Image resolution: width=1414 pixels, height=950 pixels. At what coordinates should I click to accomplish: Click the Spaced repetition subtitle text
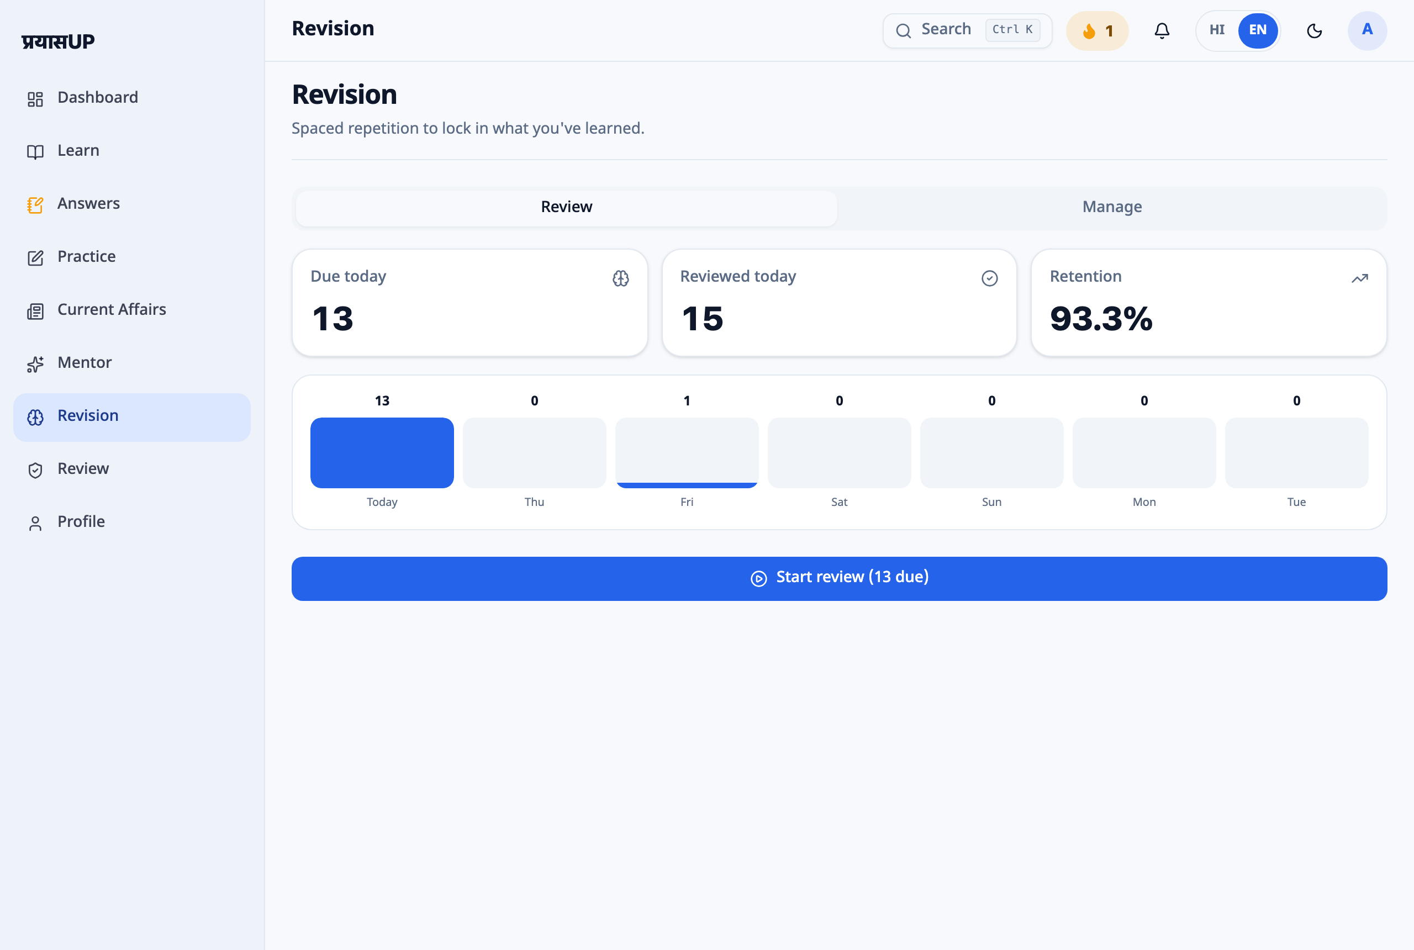coord(468,129)
